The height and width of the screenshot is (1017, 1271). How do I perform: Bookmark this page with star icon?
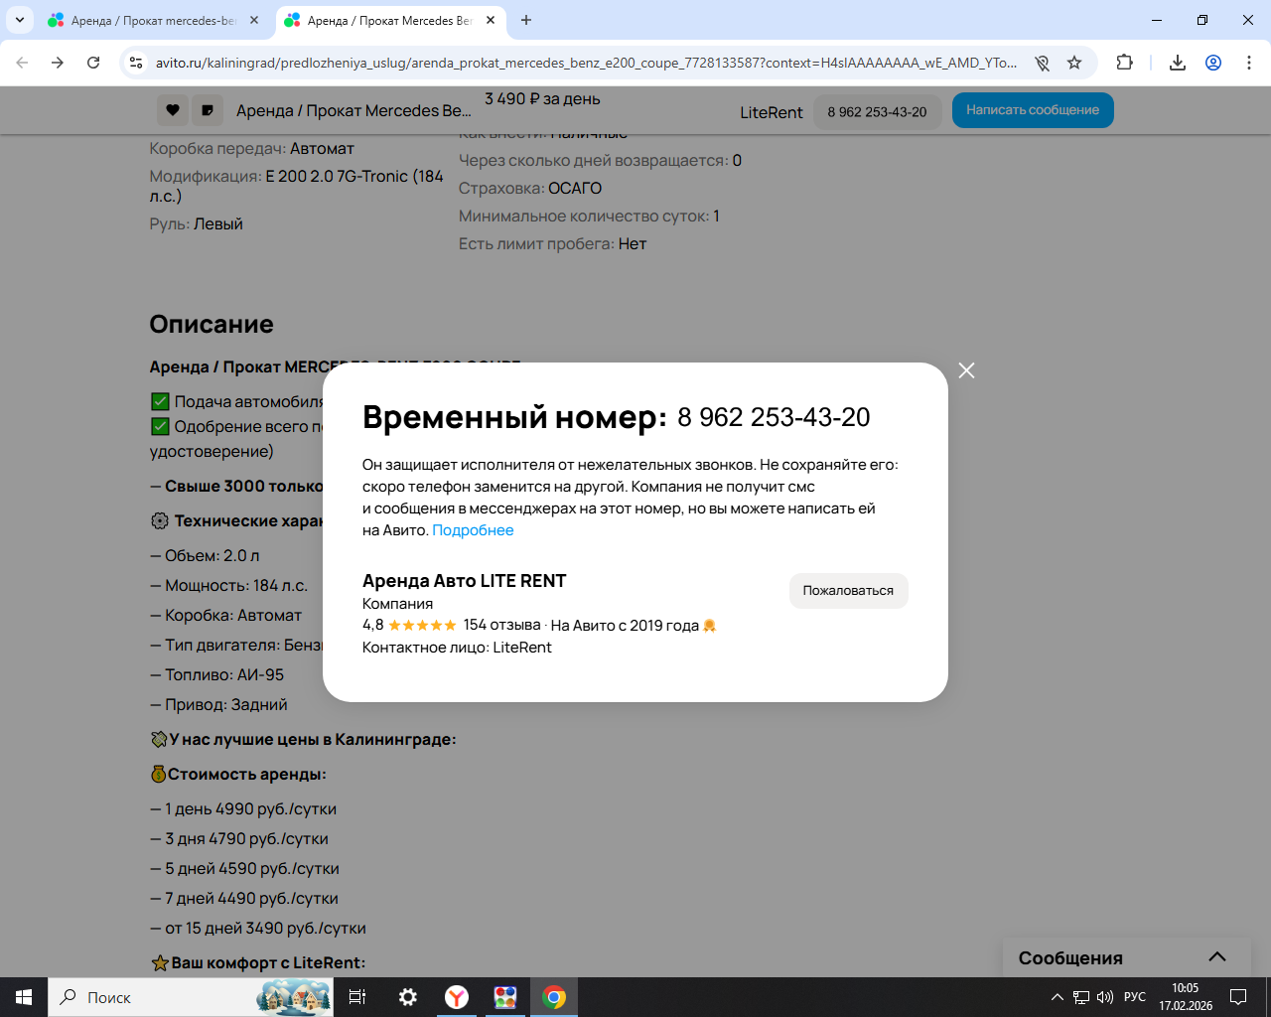[x=1074, y=63]
